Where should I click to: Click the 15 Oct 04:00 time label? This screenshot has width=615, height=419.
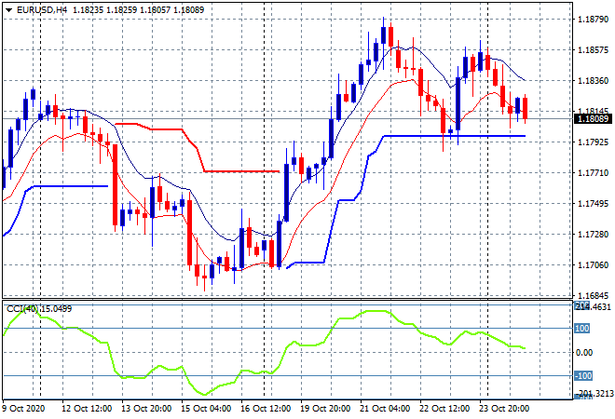pos(206,409)
